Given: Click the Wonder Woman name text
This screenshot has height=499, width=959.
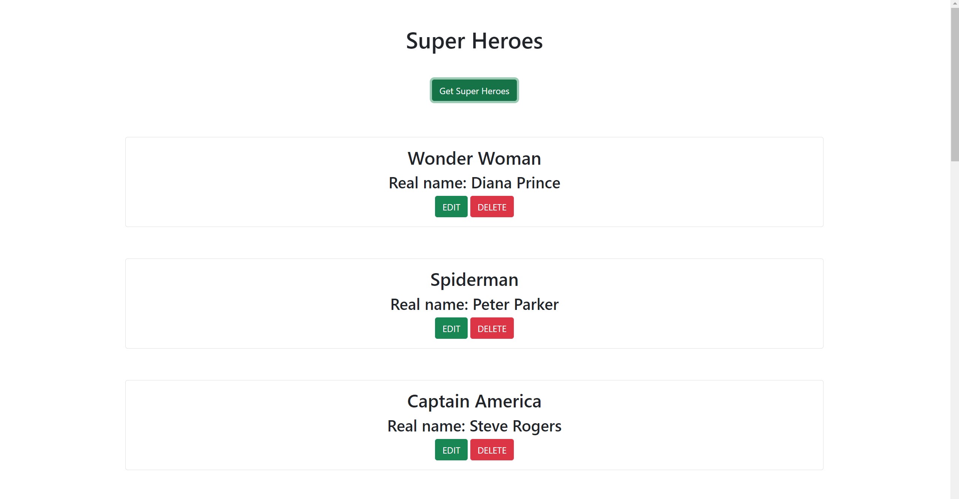Looking at the screenshot, I should [474, 158].
